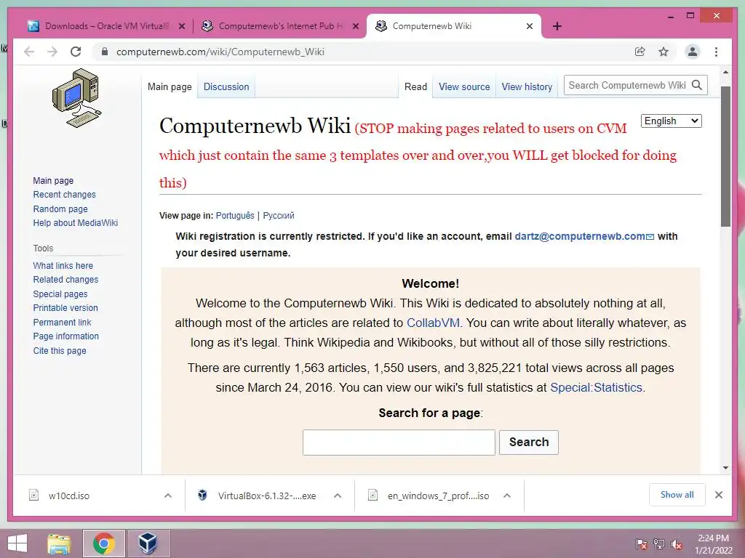
Task: Open the en_windows_7_prof iso download
Action: (x=438, y=496)
